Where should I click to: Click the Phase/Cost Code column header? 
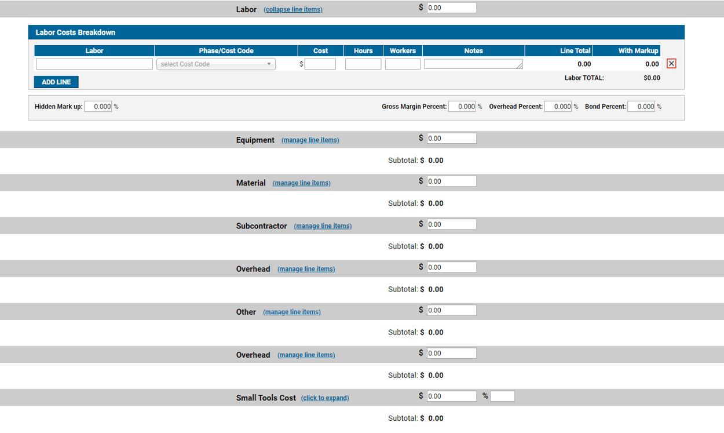coord(226,51)
